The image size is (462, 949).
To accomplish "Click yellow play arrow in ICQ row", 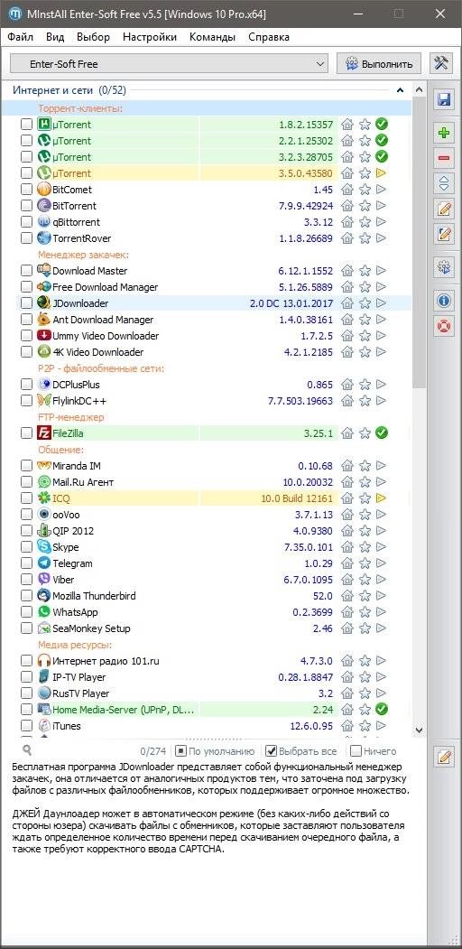I will (x=381, y=498).
